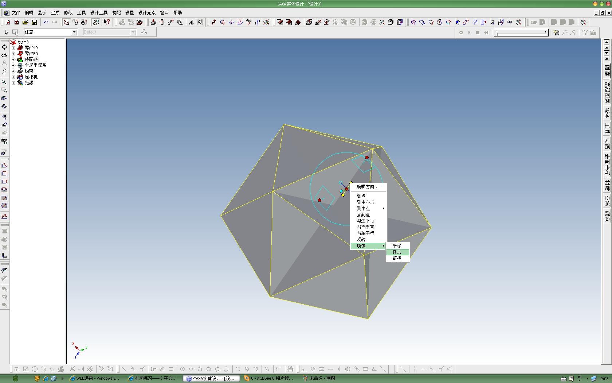This screenshot has height=383, width=612.
Task: Click the select arrow cursor icon
Action: (7, 32)
